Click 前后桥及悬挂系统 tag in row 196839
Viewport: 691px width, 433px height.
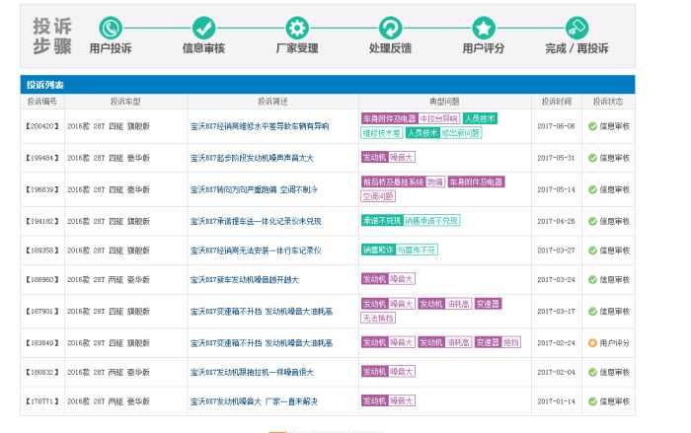click(x=393, y=181)
